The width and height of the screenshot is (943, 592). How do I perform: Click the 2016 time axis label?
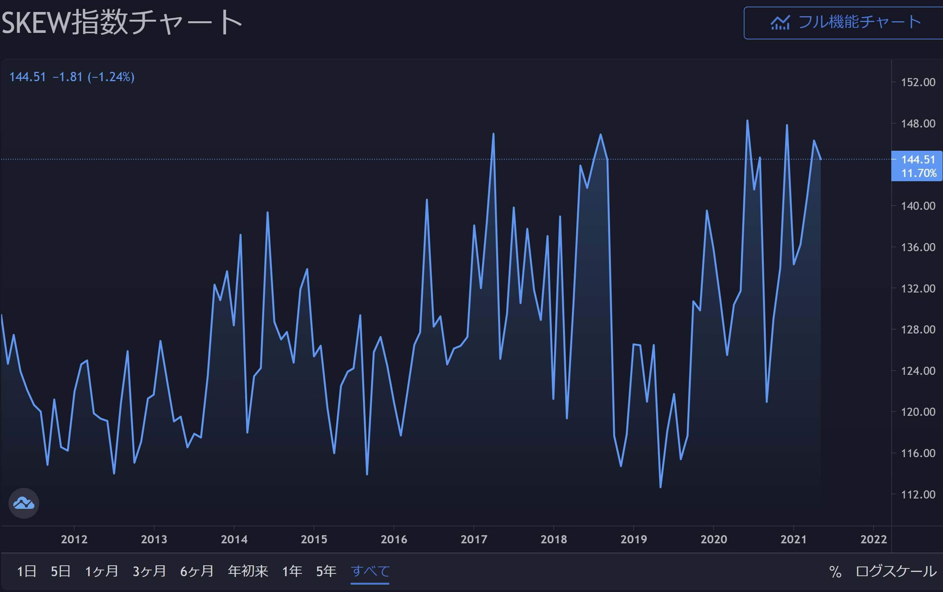pos(393,539)
